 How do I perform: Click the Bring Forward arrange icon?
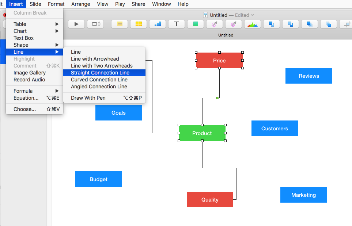click(272, 24)
